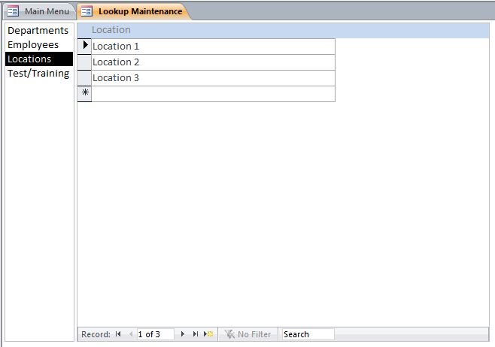Edit the Location 3 field

click(x=213, y=78)
